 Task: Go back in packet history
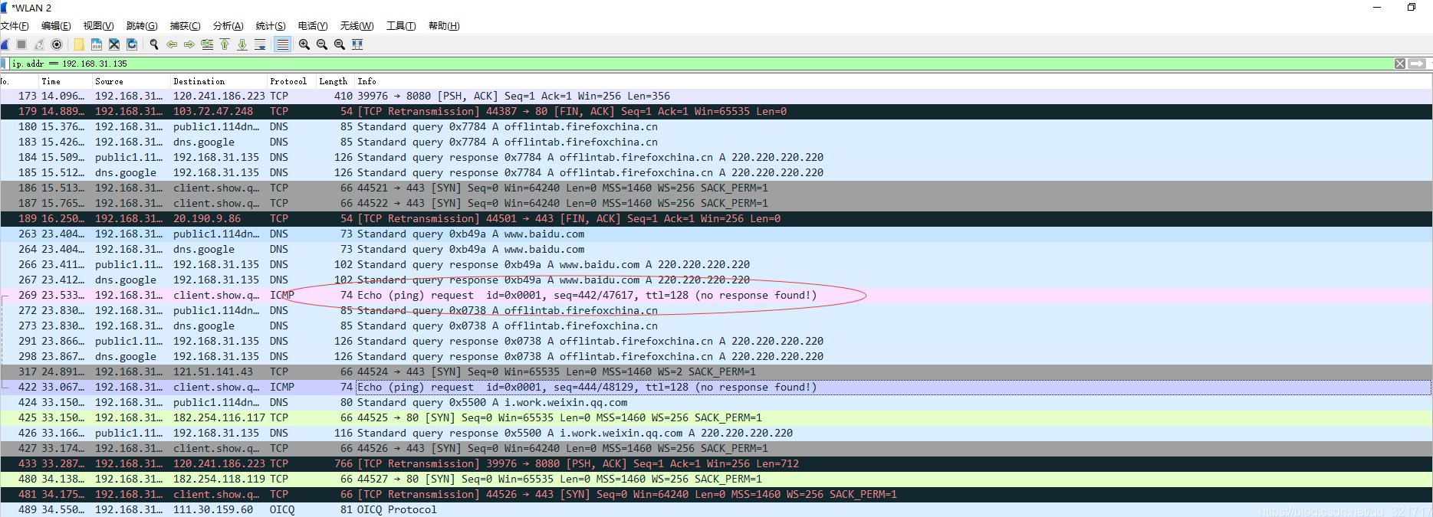click(x=172, y=44)
